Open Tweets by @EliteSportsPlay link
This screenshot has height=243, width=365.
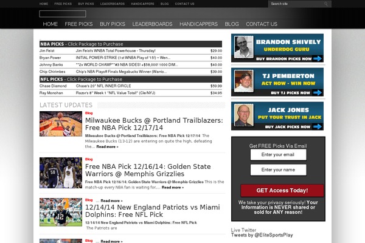(x=262, y=235)
